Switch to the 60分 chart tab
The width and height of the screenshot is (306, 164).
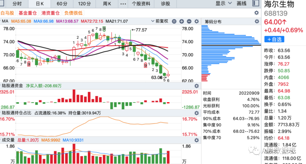(62, 4)
